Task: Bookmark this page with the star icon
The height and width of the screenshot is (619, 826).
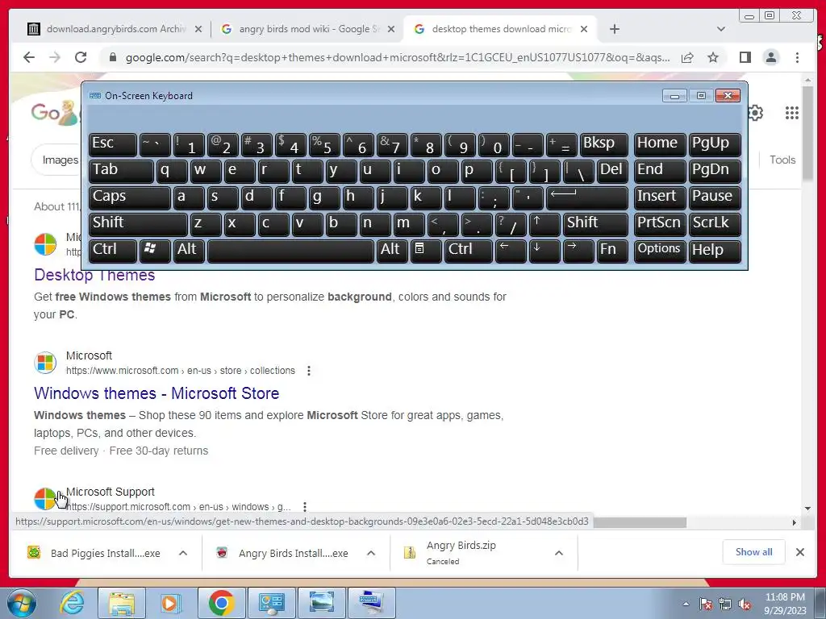Action: coord(713,57)
